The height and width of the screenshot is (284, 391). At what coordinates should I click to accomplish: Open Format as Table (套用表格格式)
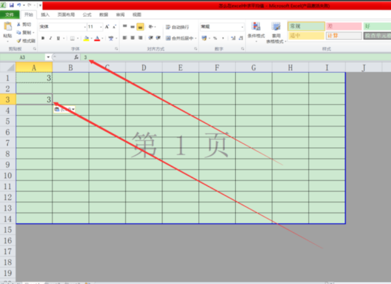[x=276, y=32]
